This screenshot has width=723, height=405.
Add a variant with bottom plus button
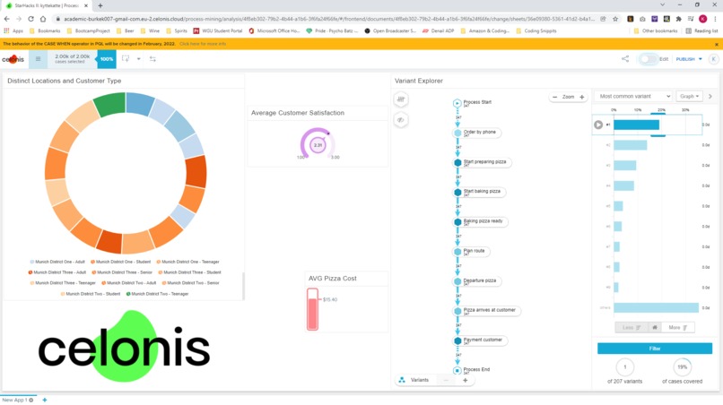click(x=465, y=380)
